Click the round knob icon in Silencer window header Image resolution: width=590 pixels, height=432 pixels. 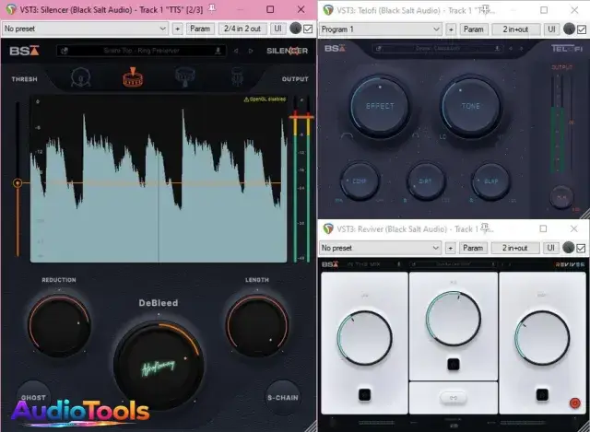pyautogui.click(x=296, y=29)
